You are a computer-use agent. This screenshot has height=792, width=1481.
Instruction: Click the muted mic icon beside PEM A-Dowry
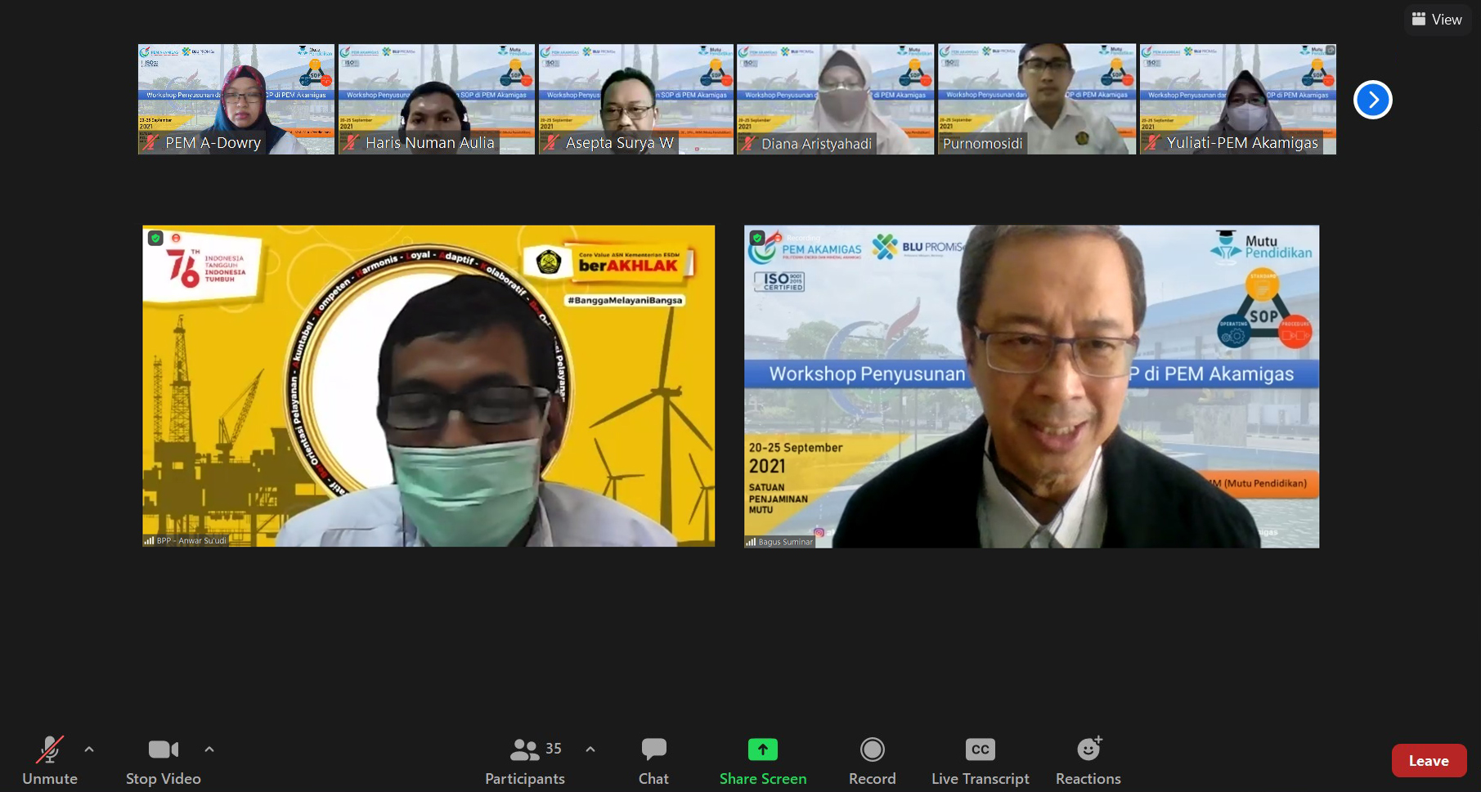coord(150,142)
